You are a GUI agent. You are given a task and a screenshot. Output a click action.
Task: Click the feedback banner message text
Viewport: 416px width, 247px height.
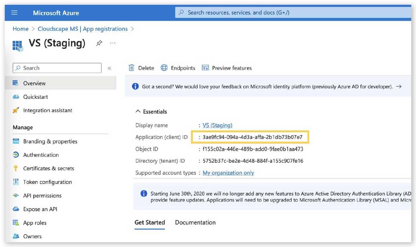(x=267, y=87)
